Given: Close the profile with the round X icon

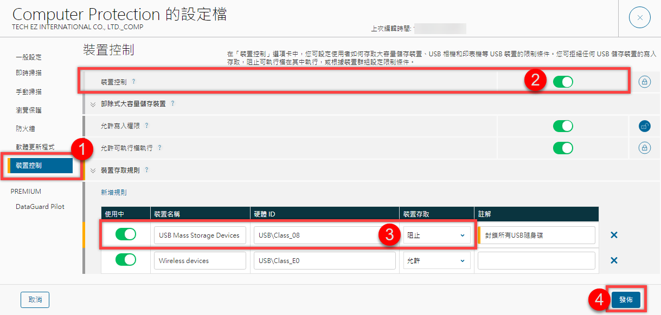Looking at the screenshot, I should [639, 18].
